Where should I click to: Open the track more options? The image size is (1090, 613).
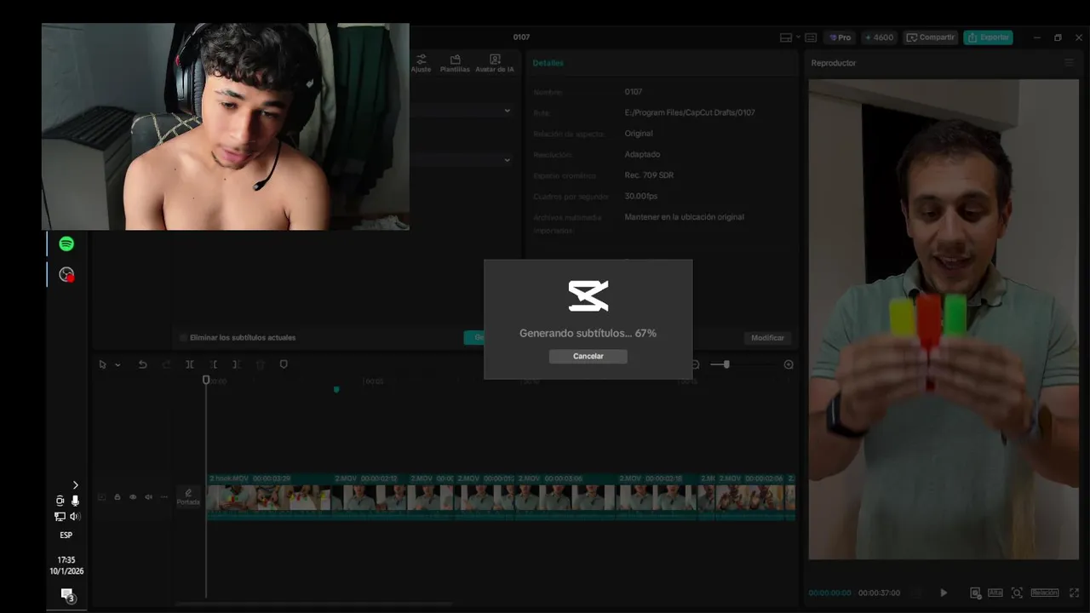(163, 497)
